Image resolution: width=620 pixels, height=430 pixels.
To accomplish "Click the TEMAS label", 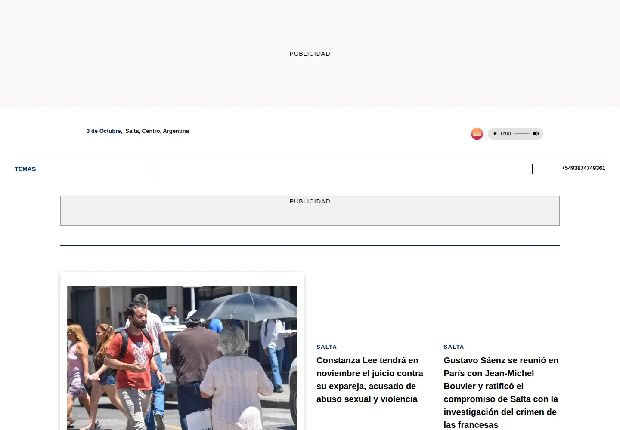I will click(x=25, y=169).
